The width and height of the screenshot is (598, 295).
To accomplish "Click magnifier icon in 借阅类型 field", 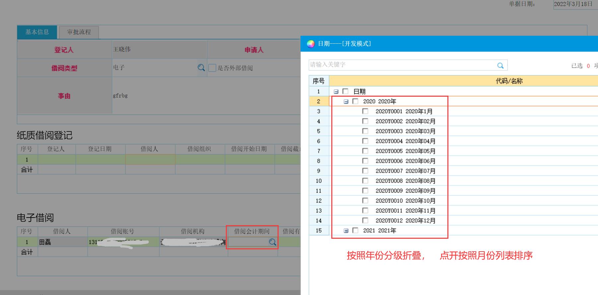I will [201, 68].
